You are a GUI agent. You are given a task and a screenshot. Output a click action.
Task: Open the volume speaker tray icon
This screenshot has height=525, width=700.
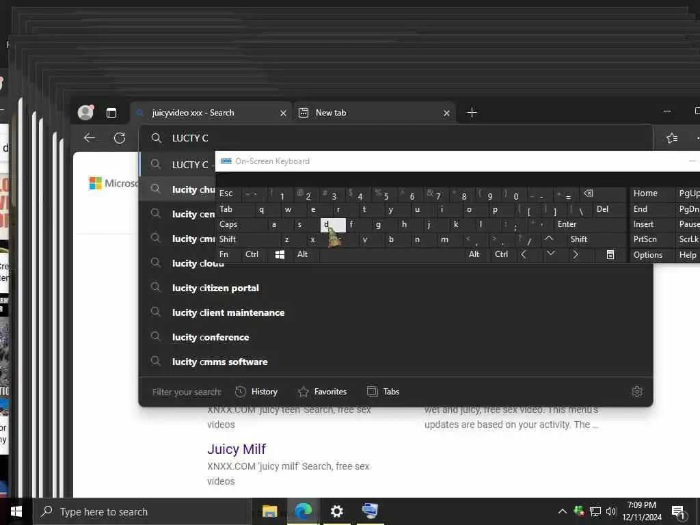click(x=610, y=511)
